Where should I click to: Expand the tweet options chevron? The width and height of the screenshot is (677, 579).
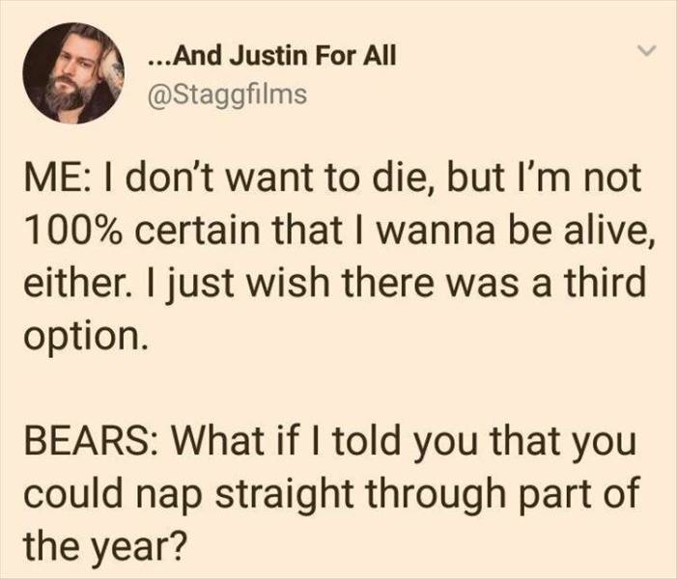pyautogui.click(x=647, y=50)
